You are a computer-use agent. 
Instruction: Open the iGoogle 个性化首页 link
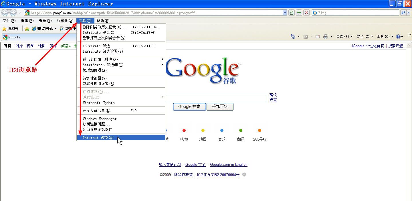368,46
